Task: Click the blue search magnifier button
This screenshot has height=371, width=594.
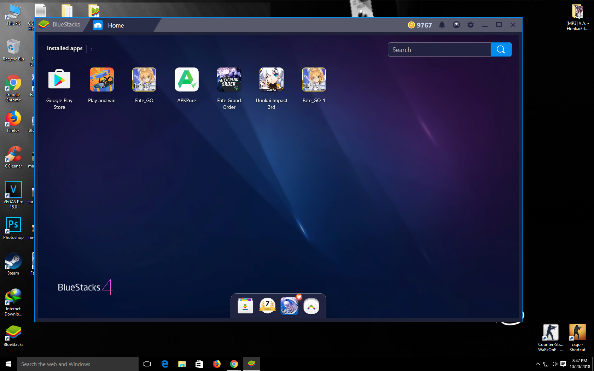Action: tap(501, 49)
